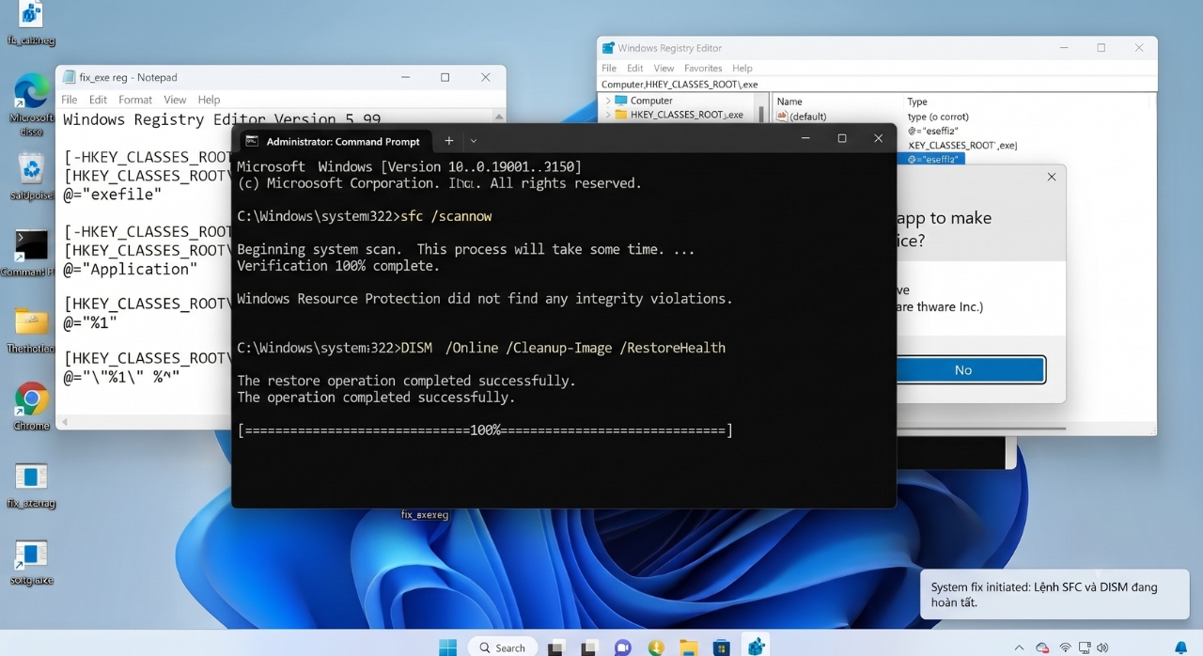Open the Edit menu in Registry Editor
Screen dimensions: 1203x656
(635, 69)
